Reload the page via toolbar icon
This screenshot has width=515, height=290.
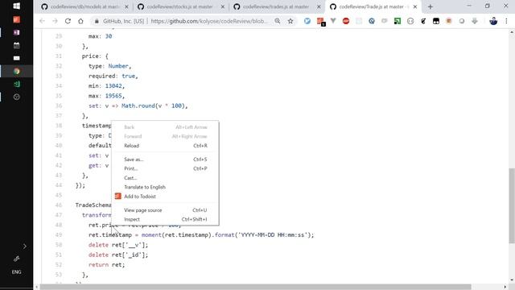point(68,21)
